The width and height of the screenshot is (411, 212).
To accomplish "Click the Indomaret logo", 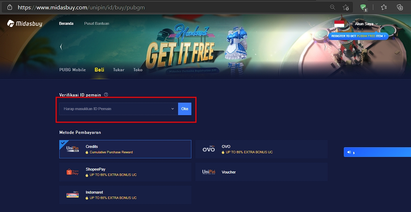I will (73, 195).
